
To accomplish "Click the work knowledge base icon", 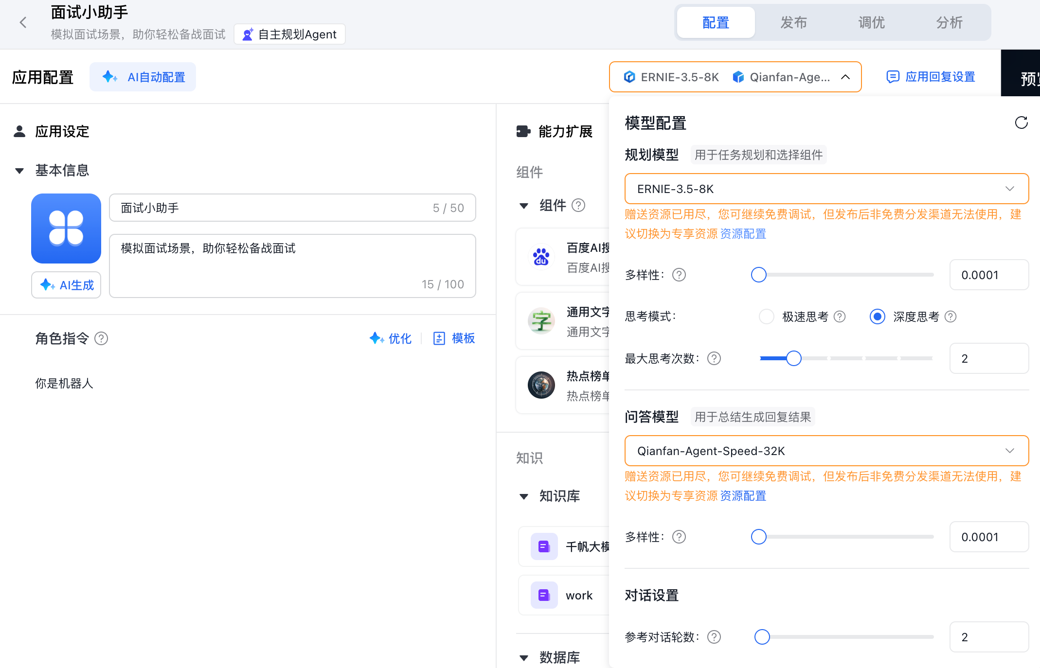I will pos(544,595).
